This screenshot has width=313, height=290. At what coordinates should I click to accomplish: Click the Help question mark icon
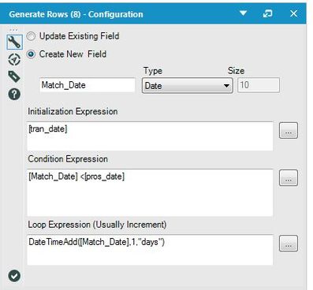point(14,94)
